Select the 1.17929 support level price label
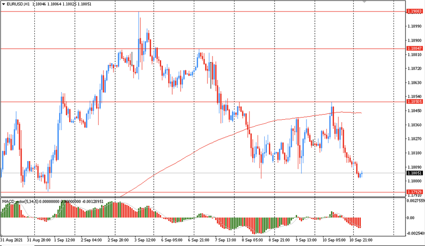This screenshot has height=246, width=425. (x=414, y=192)
